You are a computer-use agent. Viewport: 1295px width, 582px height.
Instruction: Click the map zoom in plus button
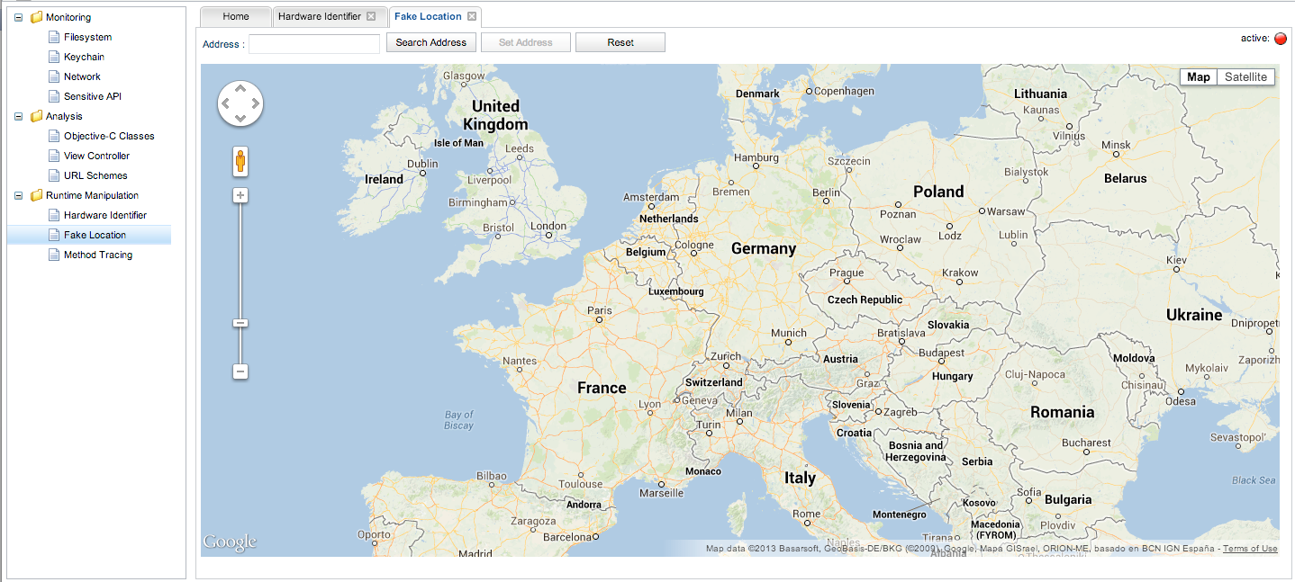click(240, 195)
